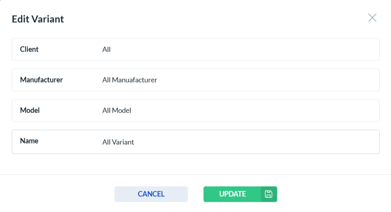Click the "All" value in Client row

106,50
